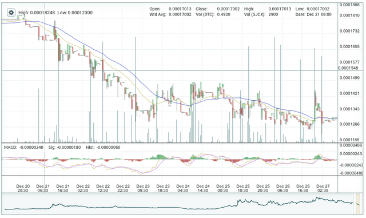Screen dimensions: 366x218
Task: Click the Dec 24 14:30 time label
Action: click(x=203, y=188)
